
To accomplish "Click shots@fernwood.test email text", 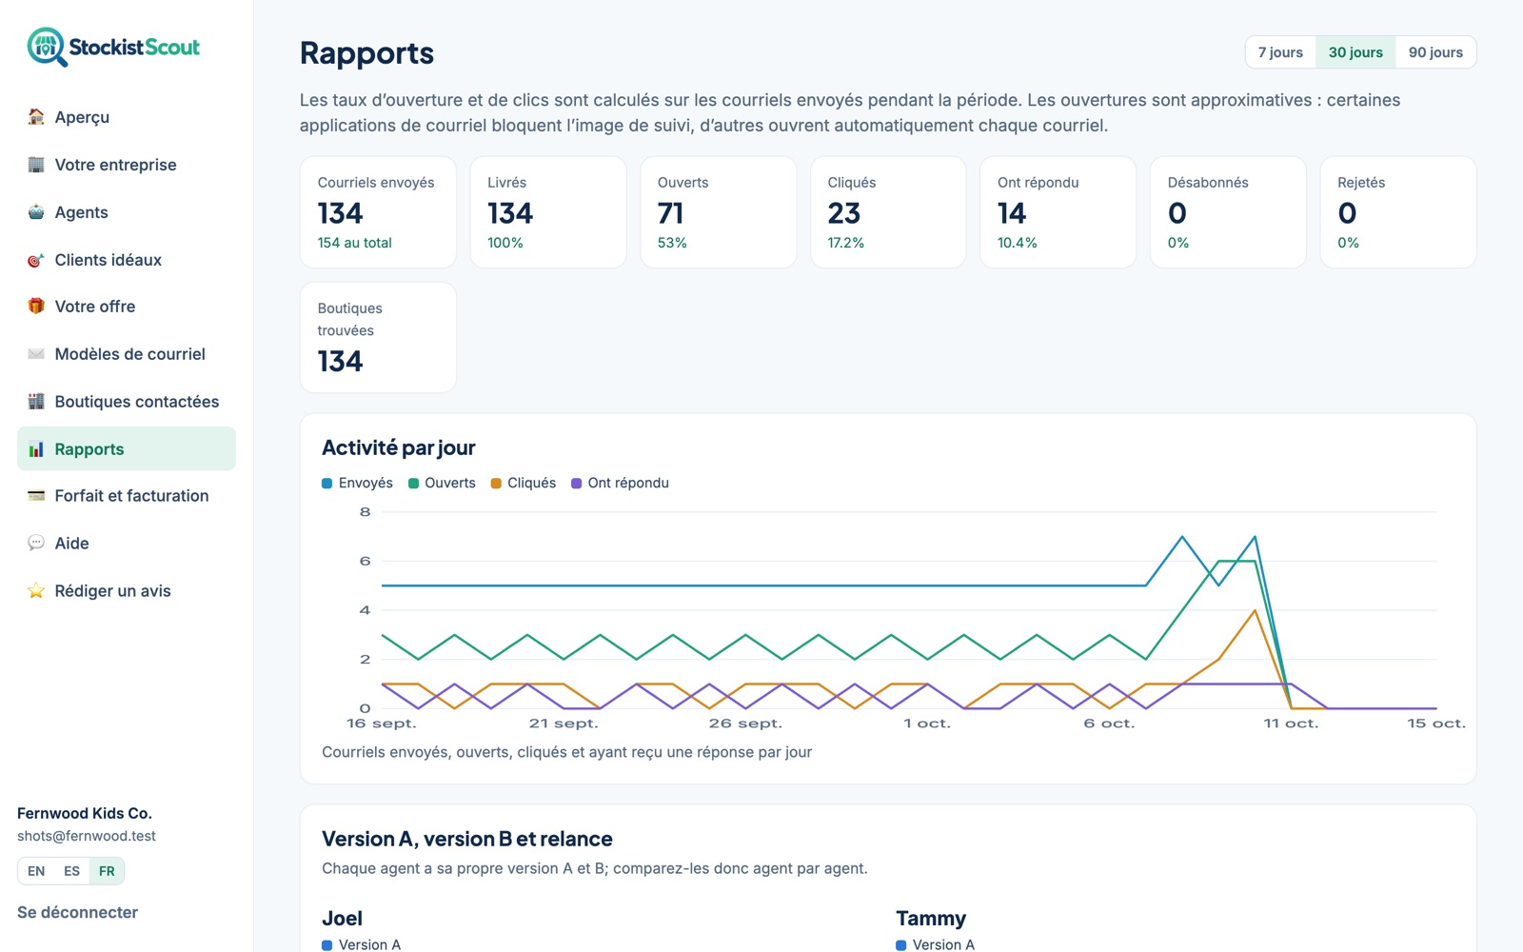I will (x=87, y=836).
